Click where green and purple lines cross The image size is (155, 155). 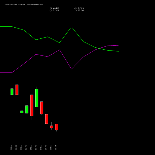(x=99, y=48)
